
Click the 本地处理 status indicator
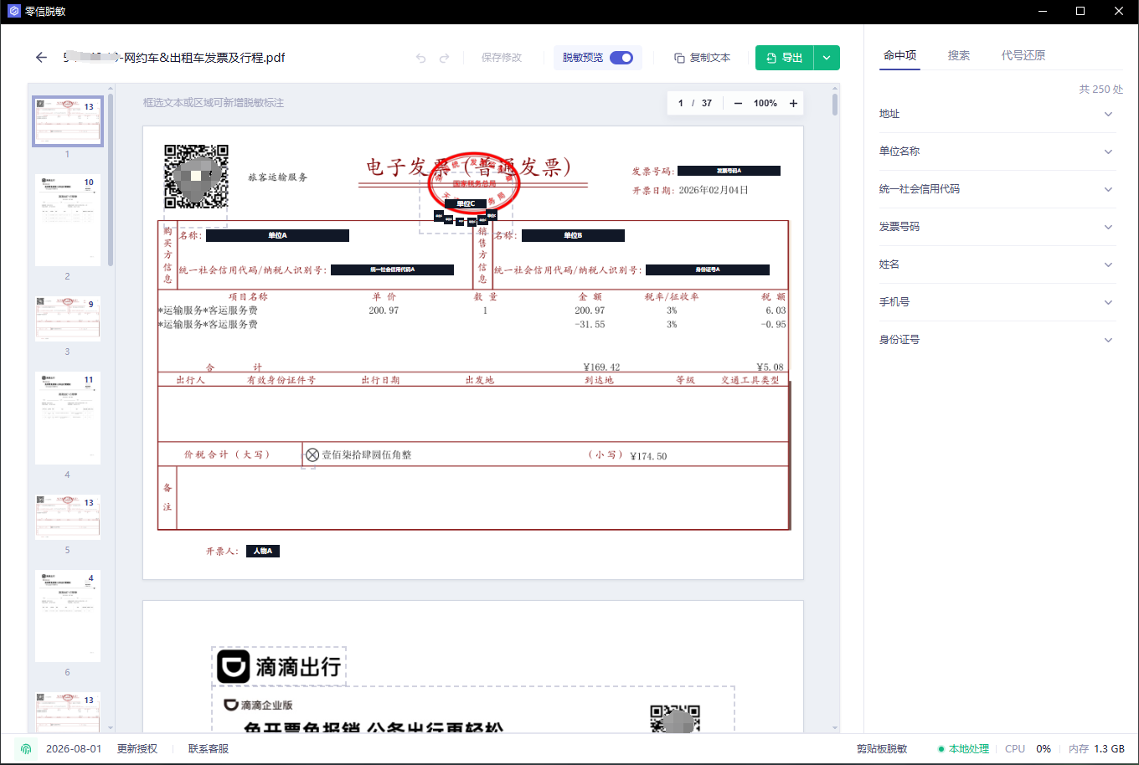[964, 749]
